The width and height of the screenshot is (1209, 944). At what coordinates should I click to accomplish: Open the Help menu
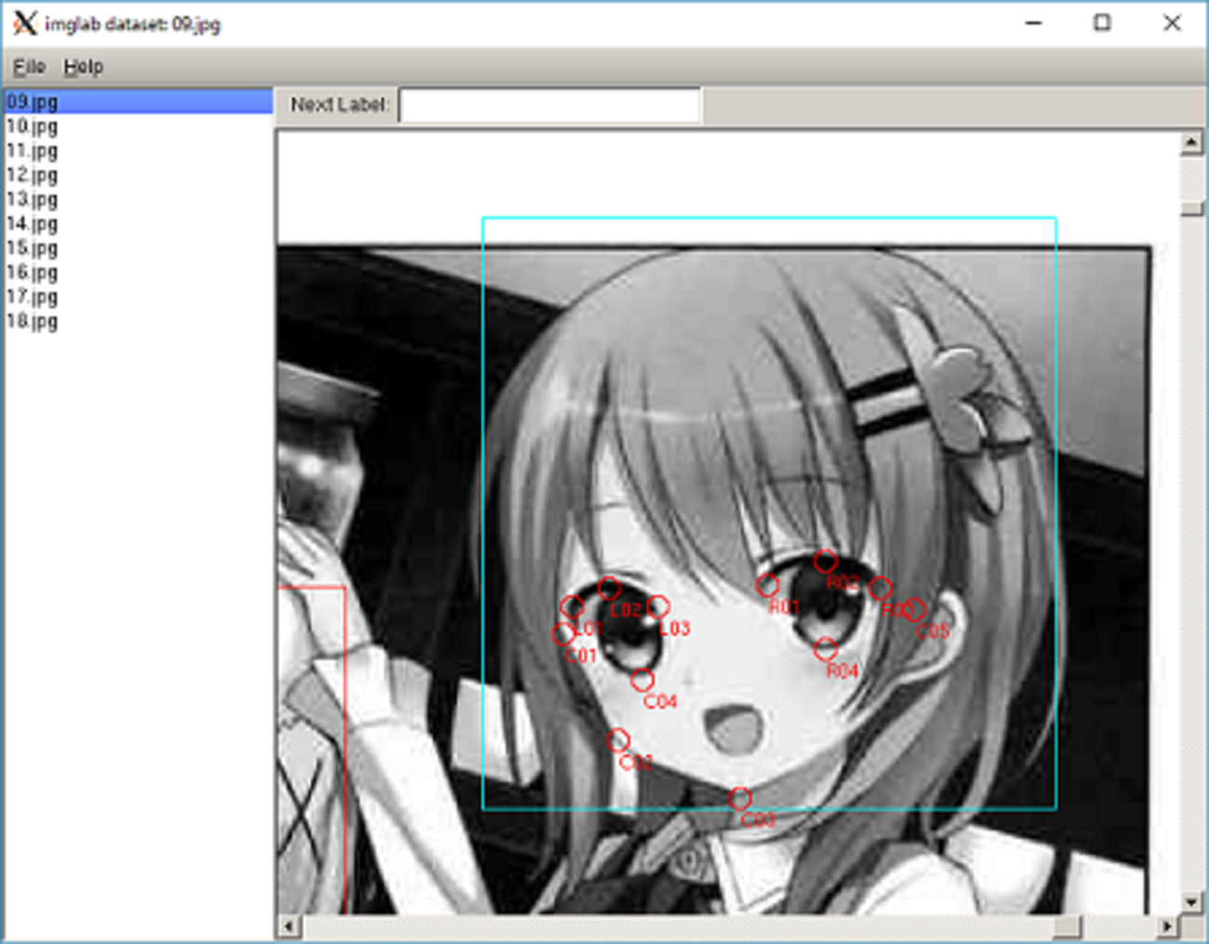[x=83, y=67]
